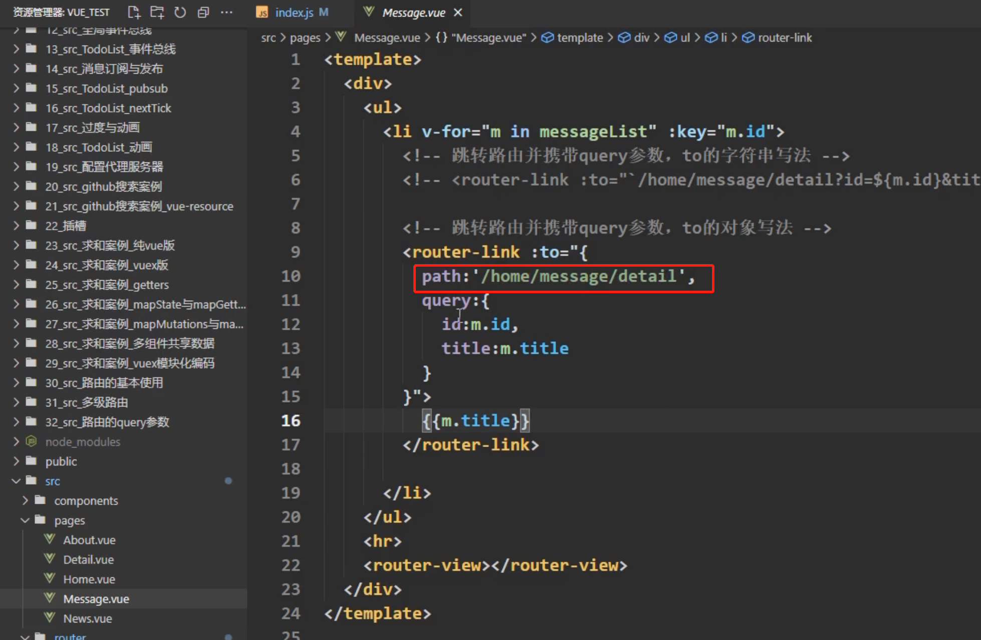The image size is (981, 640).
Task: Click the New File icon in explorer header
Action: tap(134, 12)
